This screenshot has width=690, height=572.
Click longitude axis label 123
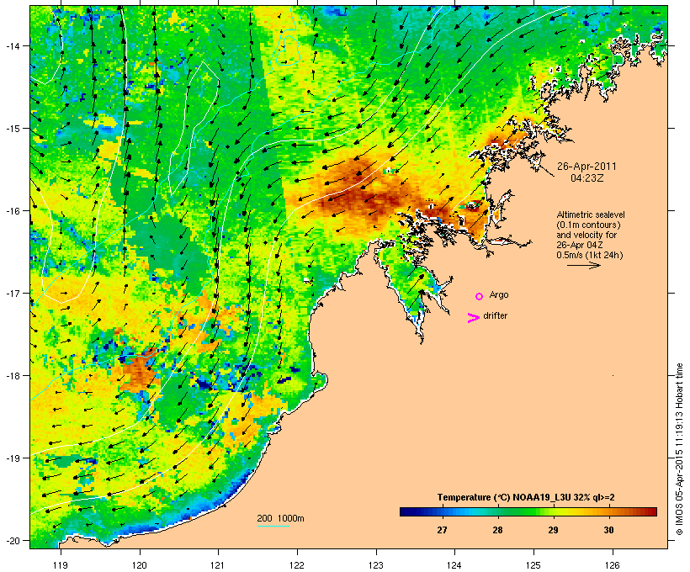pos(376,565)
